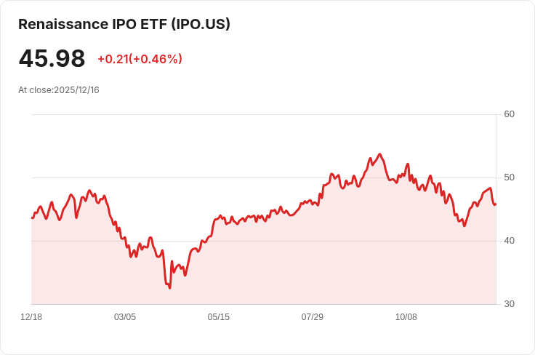Click the November dip of the price line
535x355 pixels.
pos(464,226)
